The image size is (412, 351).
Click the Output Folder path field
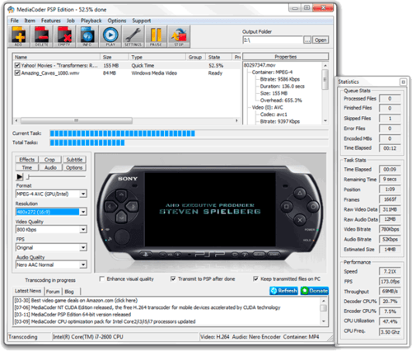273,40
